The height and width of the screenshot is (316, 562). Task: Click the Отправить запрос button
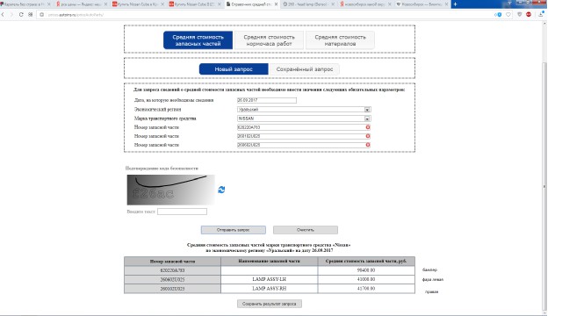click(234, 230)
